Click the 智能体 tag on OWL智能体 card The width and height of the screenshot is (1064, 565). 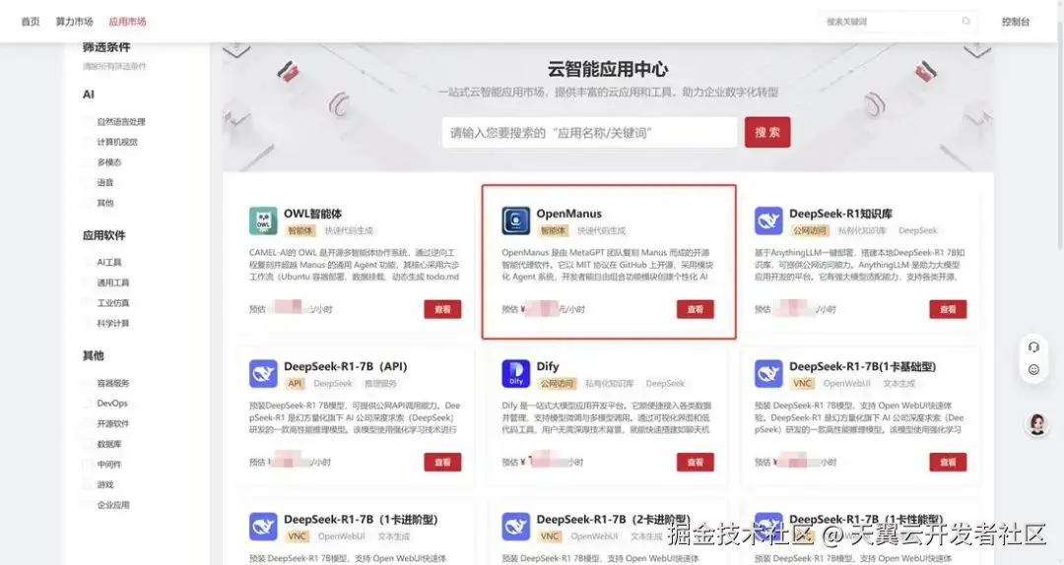coord(299,230)
